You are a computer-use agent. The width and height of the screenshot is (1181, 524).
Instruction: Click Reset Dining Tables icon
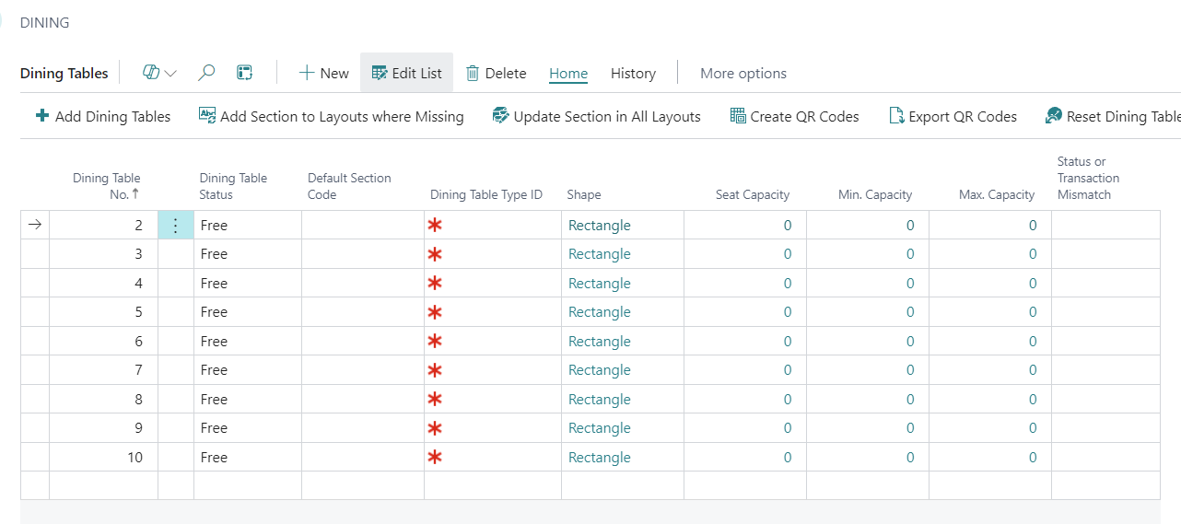[1054, 116]
